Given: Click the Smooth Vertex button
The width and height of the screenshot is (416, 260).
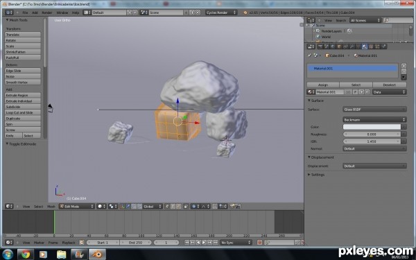Looking at the screenshot, I should click(23, 83).
